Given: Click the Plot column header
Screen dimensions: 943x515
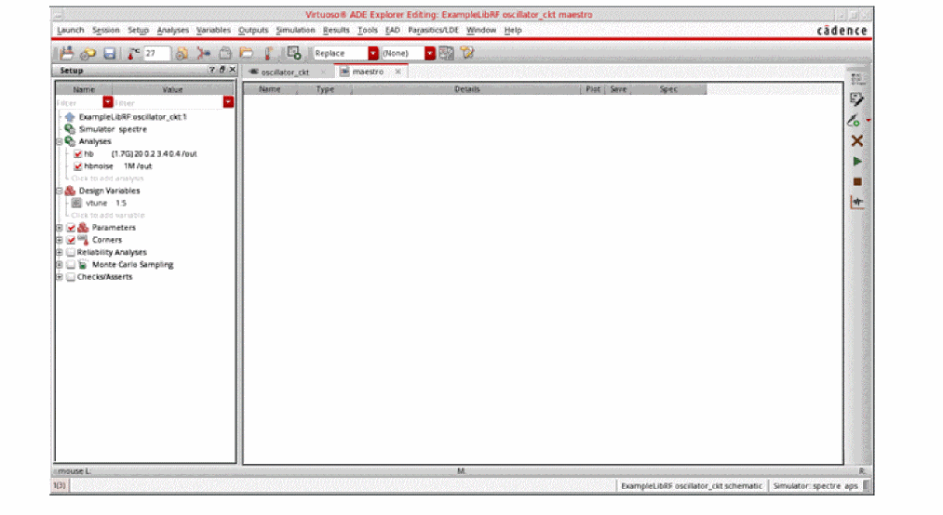Looking at the screenshot, I should tap(593, 89).
